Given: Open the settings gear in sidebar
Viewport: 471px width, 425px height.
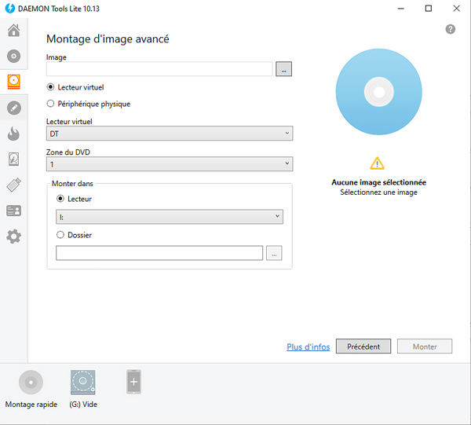Looking at the screenshot, I should coord(13,236).
